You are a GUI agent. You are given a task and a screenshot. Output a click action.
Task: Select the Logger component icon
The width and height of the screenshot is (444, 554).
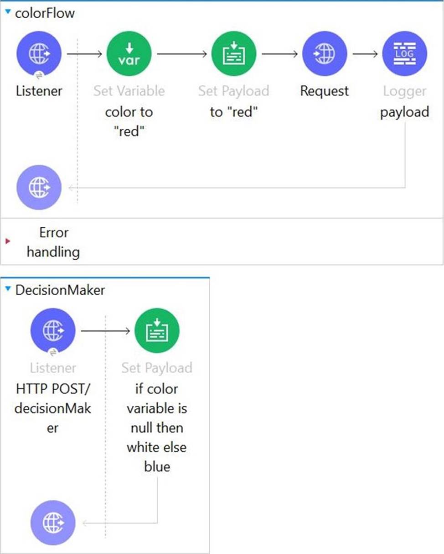coord(404,54)
